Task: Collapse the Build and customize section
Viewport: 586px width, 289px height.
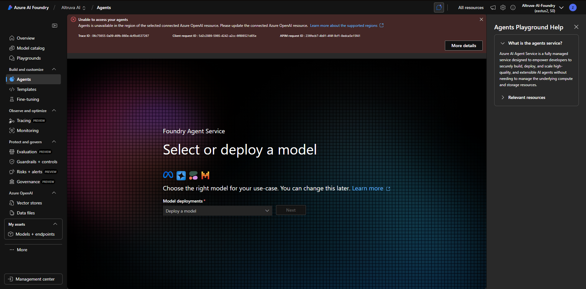Action: tap(54, 69)
